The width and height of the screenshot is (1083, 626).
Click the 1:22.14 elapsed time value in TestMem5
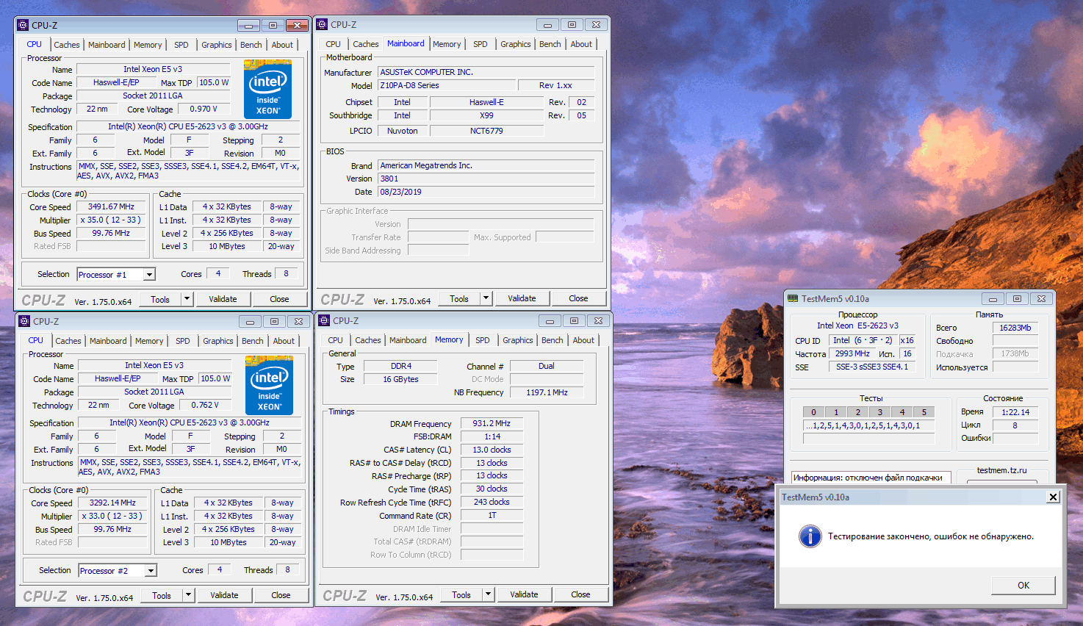(x=1015, y=412)
